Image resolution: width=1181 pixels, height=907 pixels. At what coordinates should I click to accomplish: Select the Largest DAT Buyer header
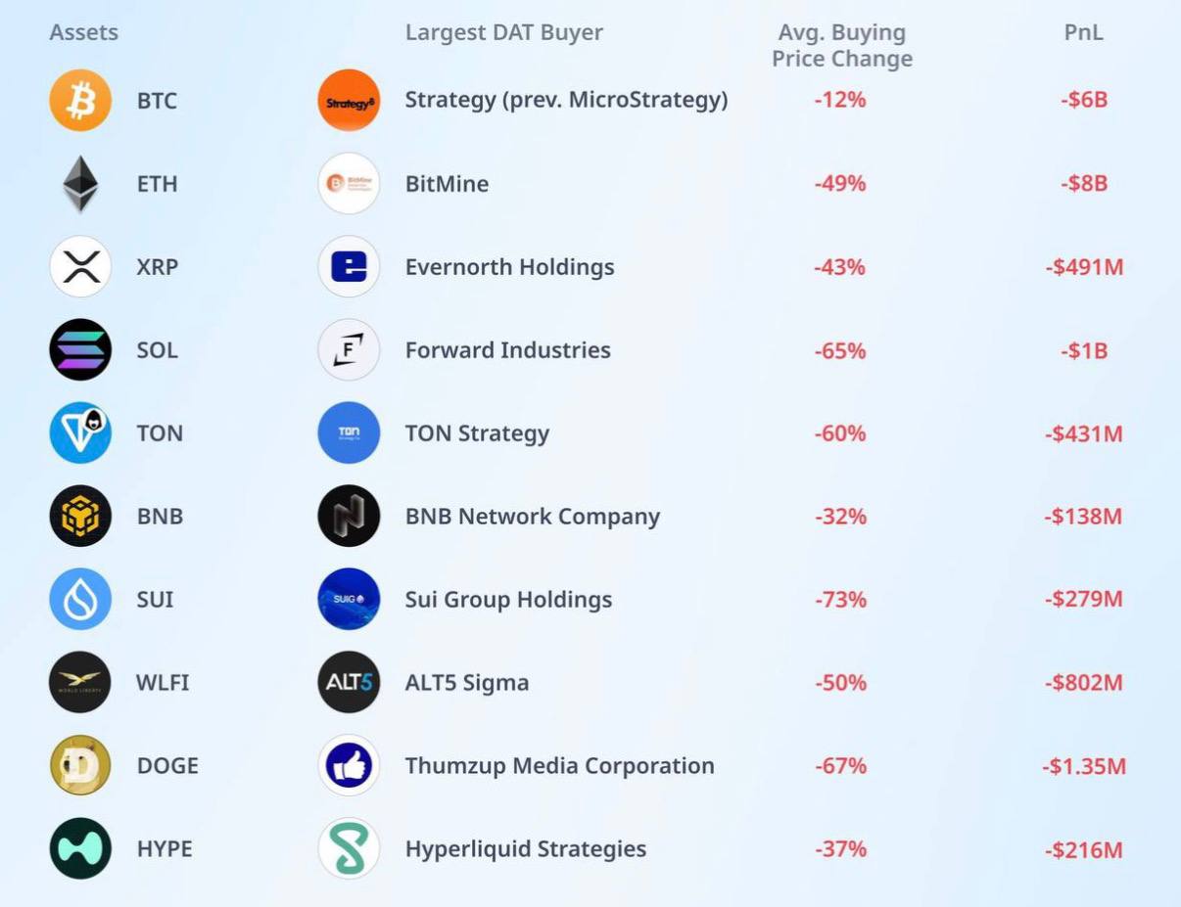[x=503, y=32]
